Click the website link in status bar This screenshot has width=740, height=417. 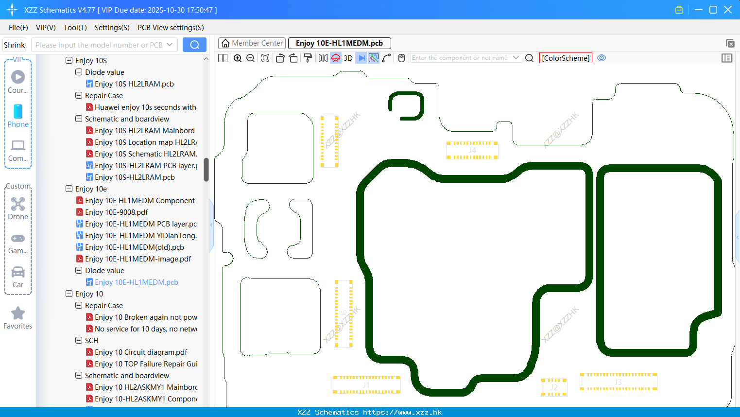402,412
